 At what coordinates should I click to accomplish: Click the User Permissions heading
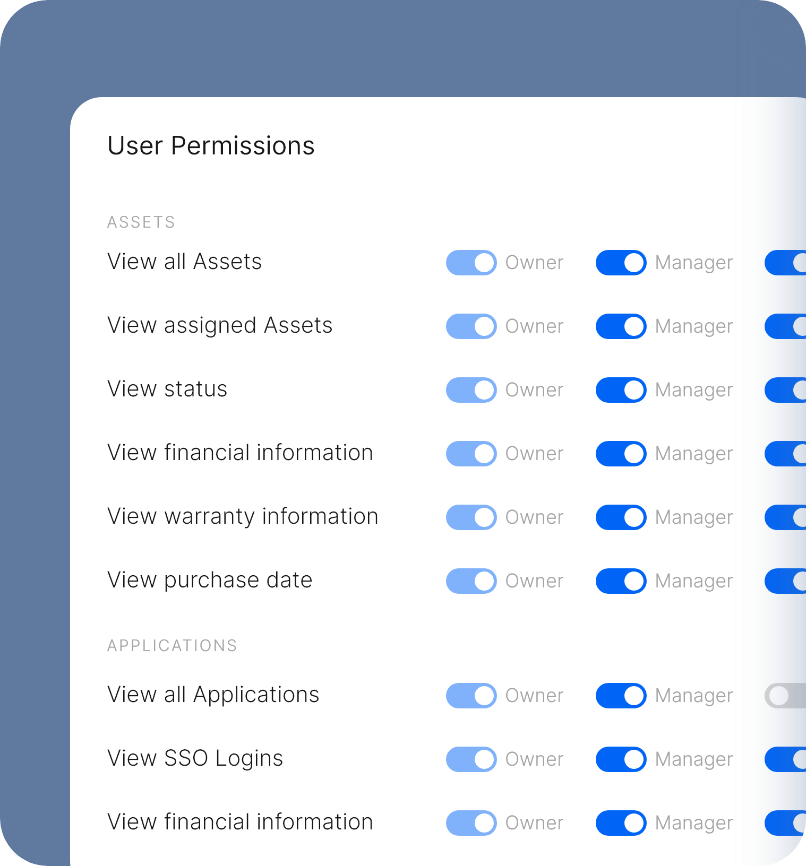tap(211, 145)
